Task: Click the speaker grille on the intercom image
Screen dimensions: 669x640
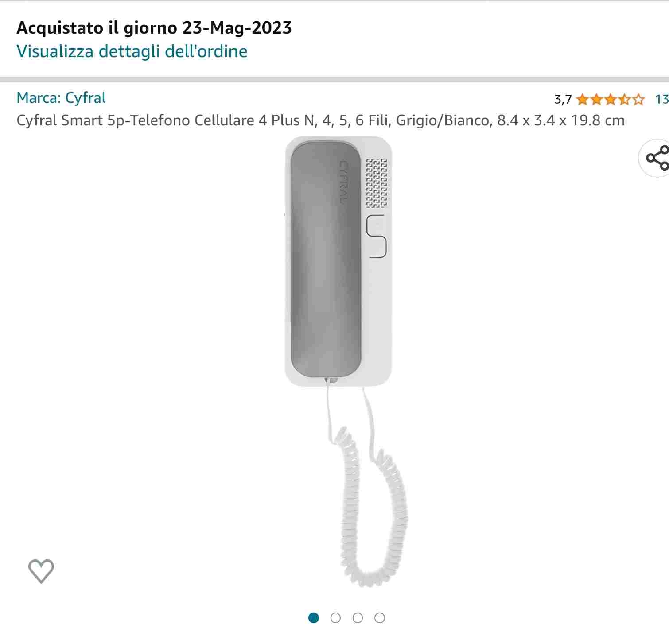Action: (x=376, y=183)
